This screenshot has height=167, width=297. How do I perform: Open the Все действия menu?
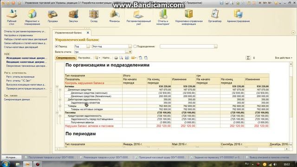[284, 58]
